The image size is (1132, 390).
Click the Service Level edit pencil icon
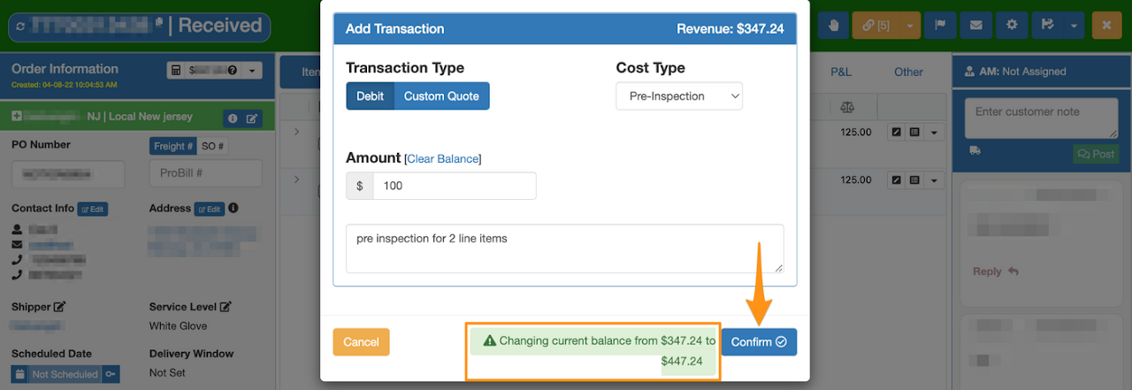226,307
